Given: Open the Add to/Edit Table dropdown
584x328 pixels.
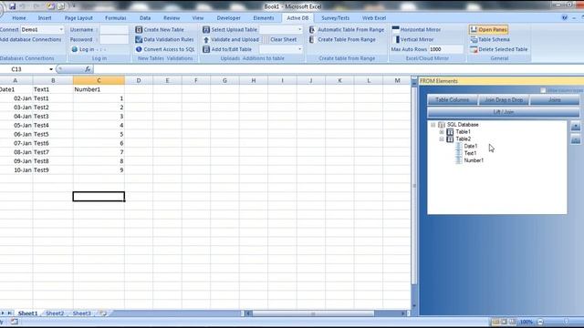Looking at the screenshot, I should [299, 49].
